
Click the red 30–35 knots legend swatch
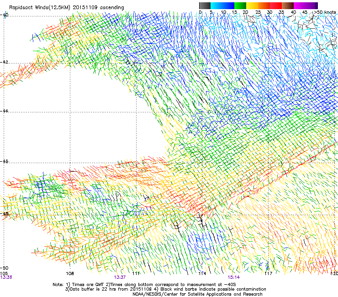[x=276, y=5]
